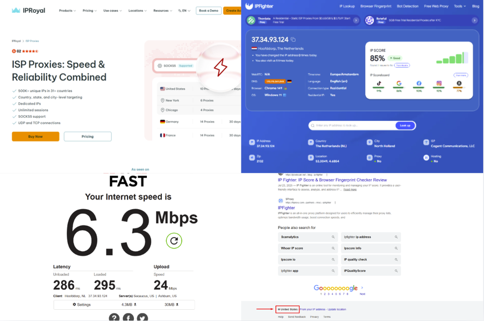Select the IP quality check suggestion
Screen dimensions: 484x321
coord(371,260)
